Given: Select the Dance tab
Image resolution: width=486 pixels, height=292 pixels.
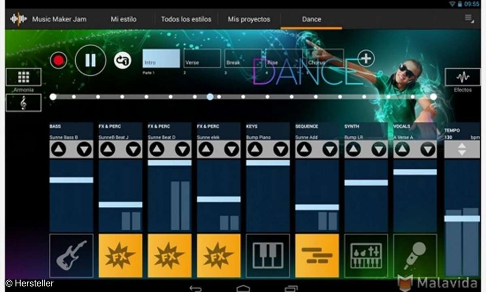Looking at the screenshot, I should pos(311,19).
